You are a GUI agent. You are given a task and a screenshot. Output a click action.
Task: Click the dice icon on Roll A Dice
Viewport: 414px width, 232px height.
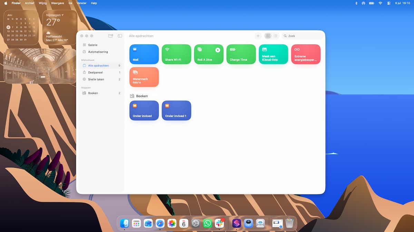pos(200,49)
